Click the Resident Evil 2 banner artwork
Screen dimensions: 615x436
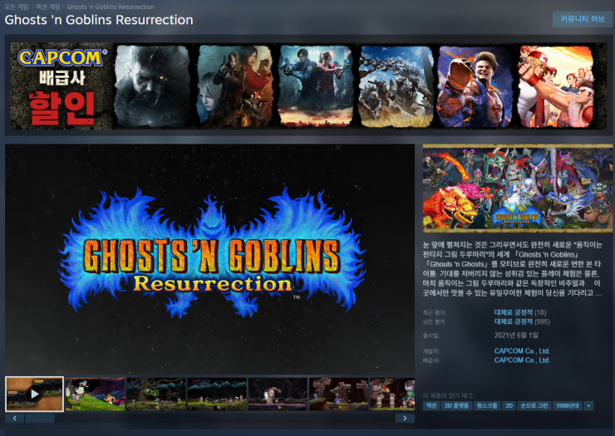[x=316, y=86]
